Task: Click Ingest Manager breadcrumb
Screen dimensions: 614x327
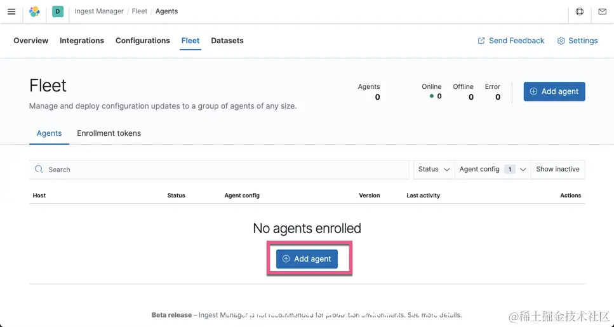Action: tap(99, 11)
